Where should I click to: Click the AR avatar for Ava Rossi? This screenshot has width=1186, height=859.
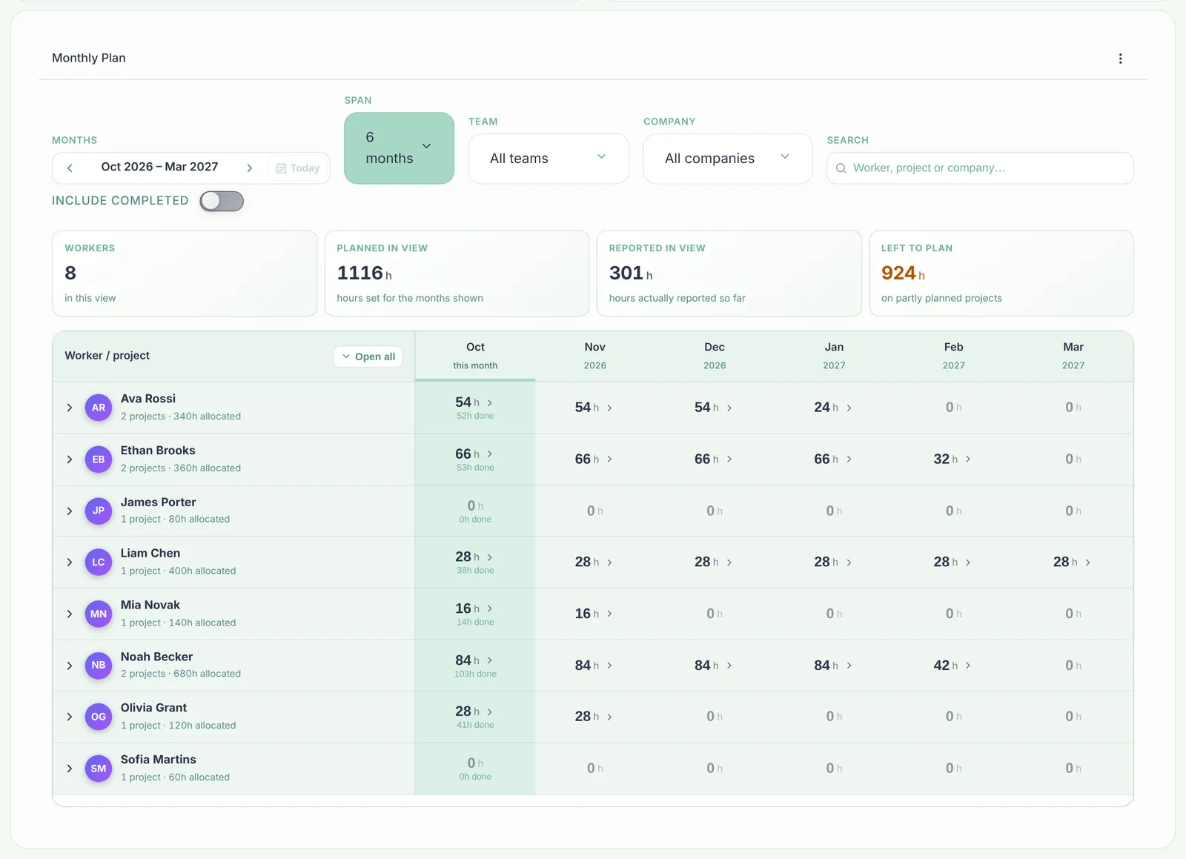coord(99,408)
